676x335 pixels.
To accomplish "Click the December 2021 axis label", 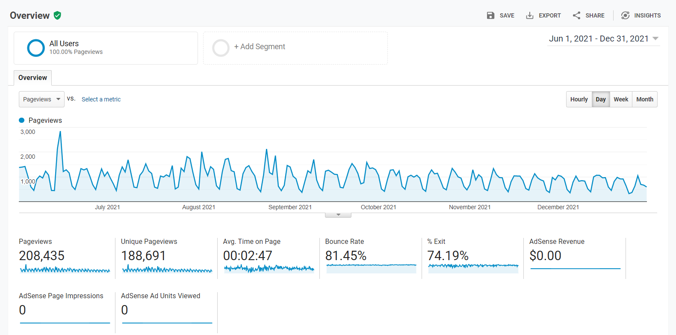I will pyautogui.click(x=558, y=207).
